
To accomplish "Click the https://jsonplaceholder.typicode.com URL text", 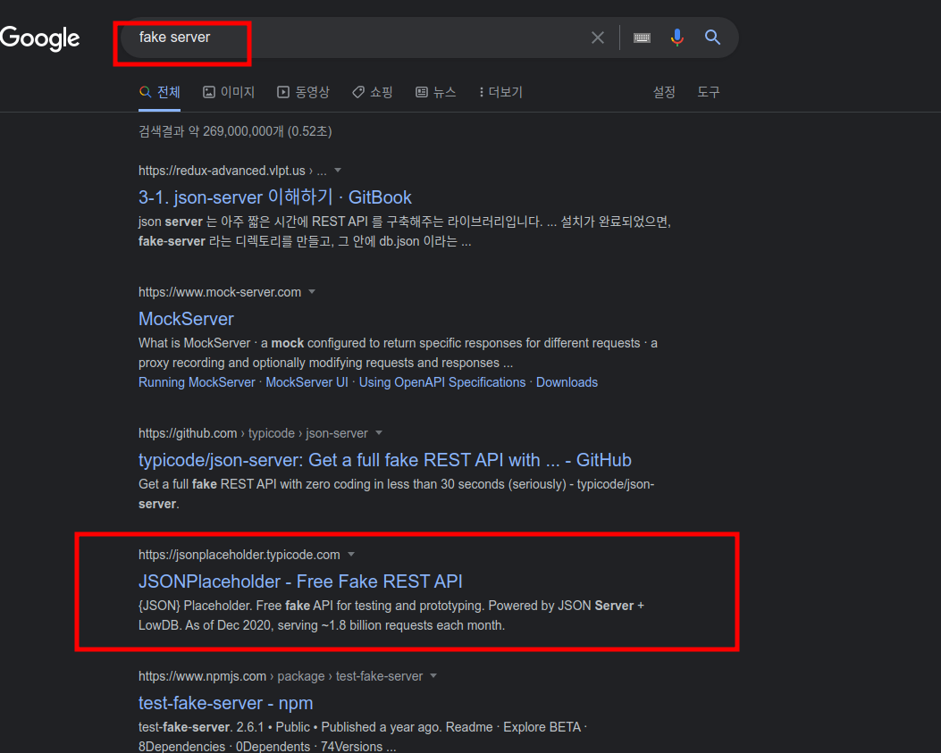I will [239, 555].
